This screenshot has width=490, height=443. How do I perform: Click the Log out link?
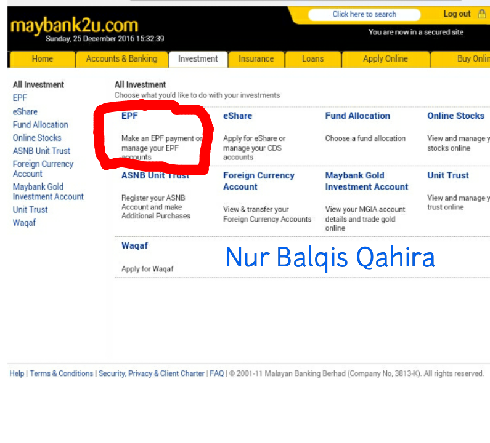(x=457, y=14)
